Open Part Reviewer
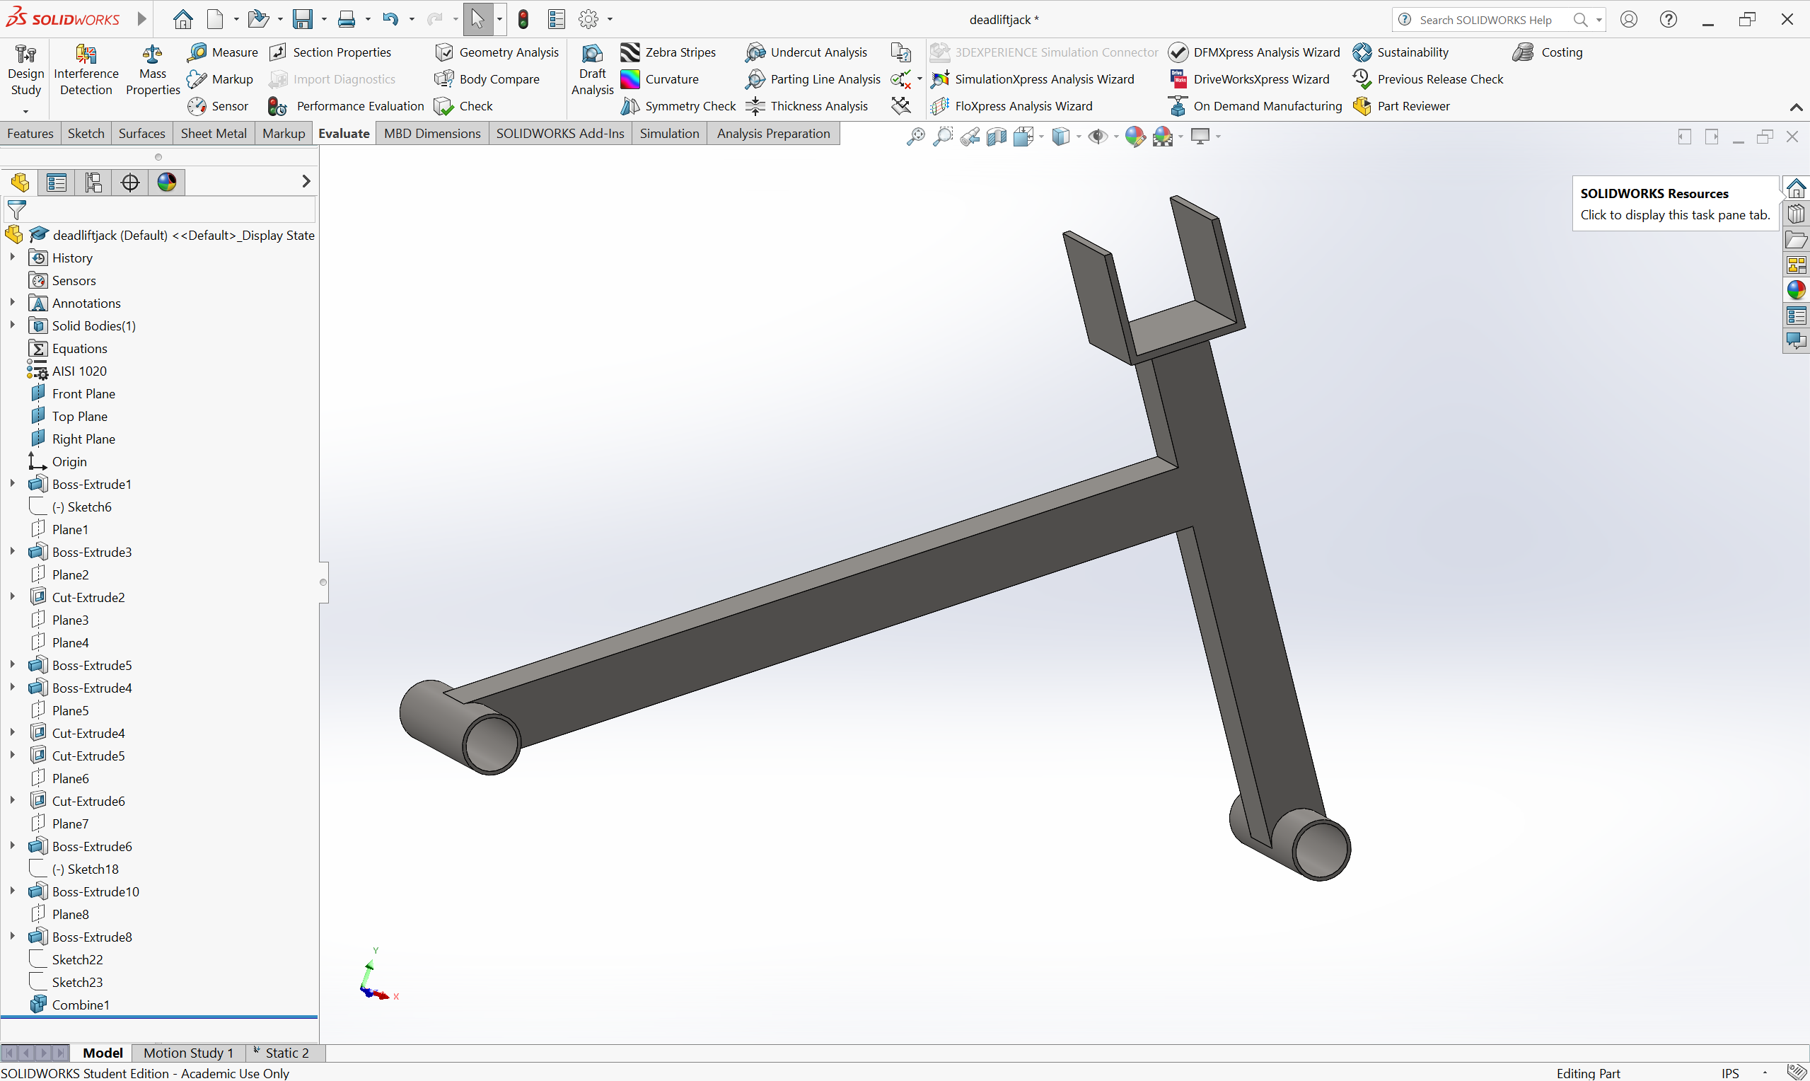The width and height of the screenshot is (1810, 1081). click(x=1400, y=105)
